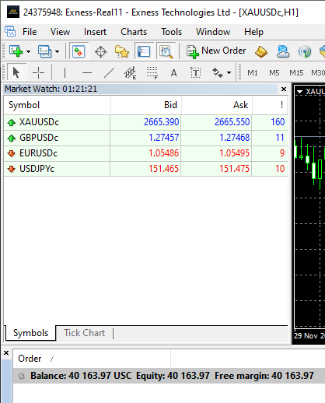
Task: Select the Draw vertical line tool
Action: (x=65, y=73)
